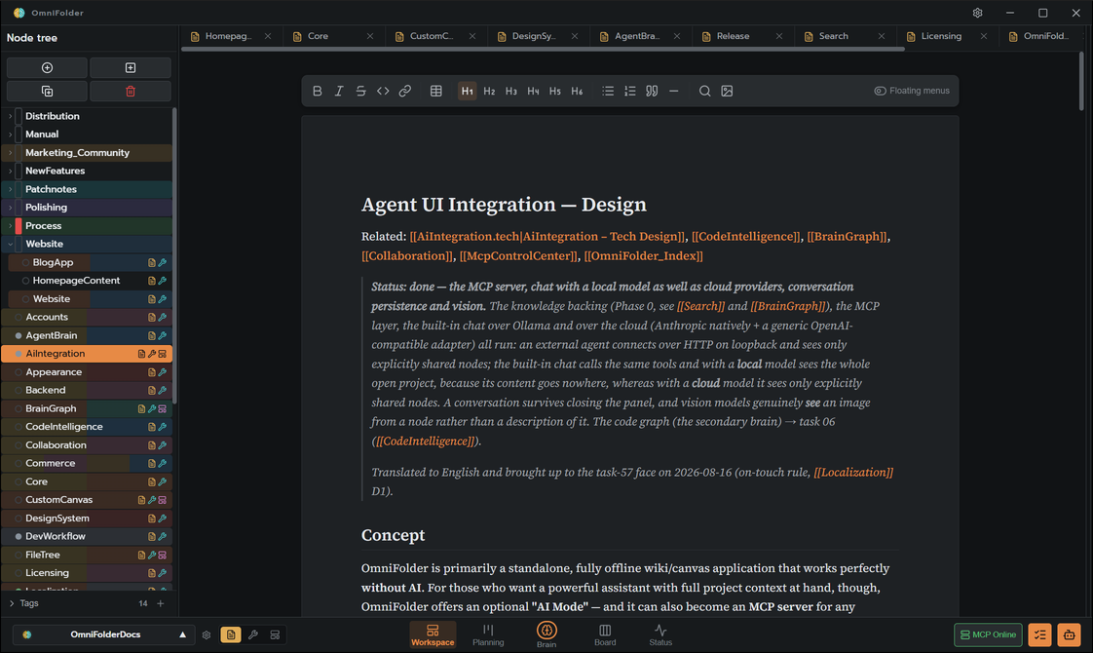Image resolution: width=1093 pixels, height=653 pixels.
Task: Add a new tag with the plus icon
Action: [161, 603]
